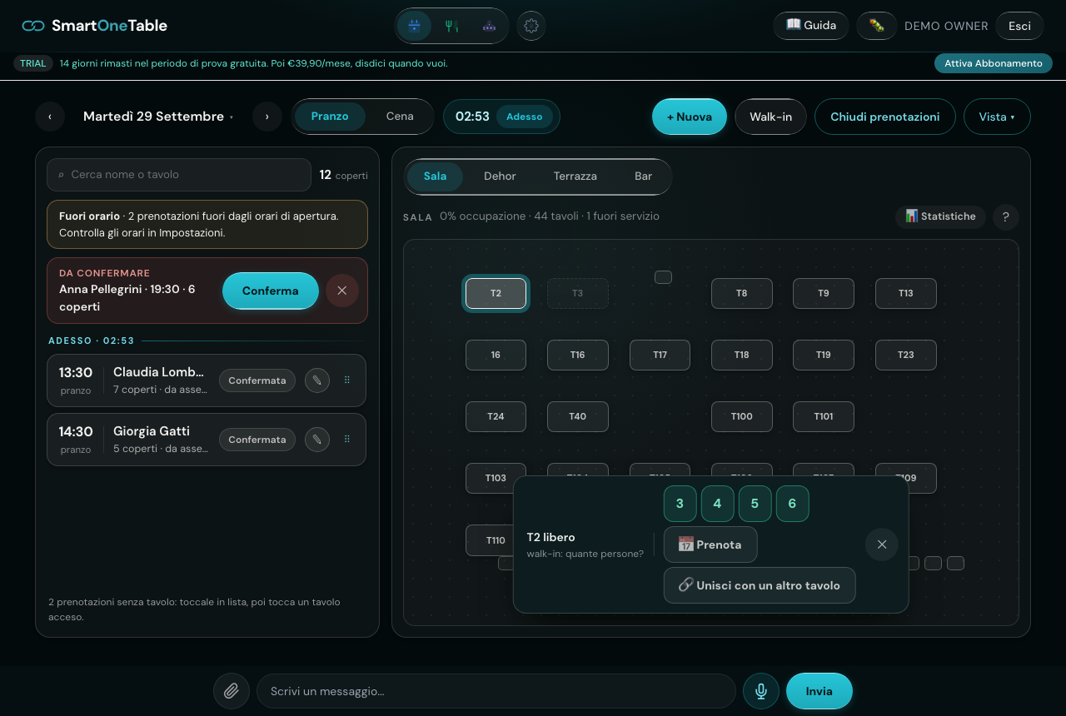Close the T2 libero popup
Viewport: 1066px width, 716px height.
click(882, 544)
